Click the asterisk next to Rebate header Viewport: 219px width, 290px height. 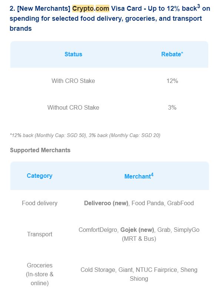pos(182,53)
